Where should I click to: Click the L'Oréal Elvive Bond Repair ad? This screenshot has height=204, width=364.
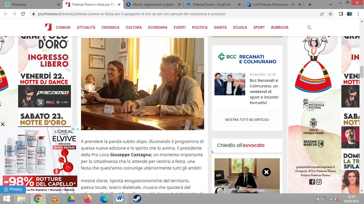click(x=40, y=160)
